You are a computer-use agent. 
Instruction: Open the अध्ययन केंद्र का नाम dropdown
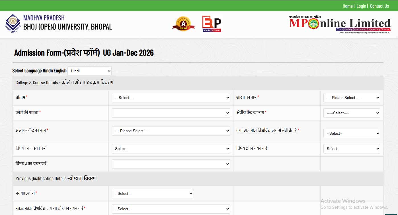tap(171, 131)
